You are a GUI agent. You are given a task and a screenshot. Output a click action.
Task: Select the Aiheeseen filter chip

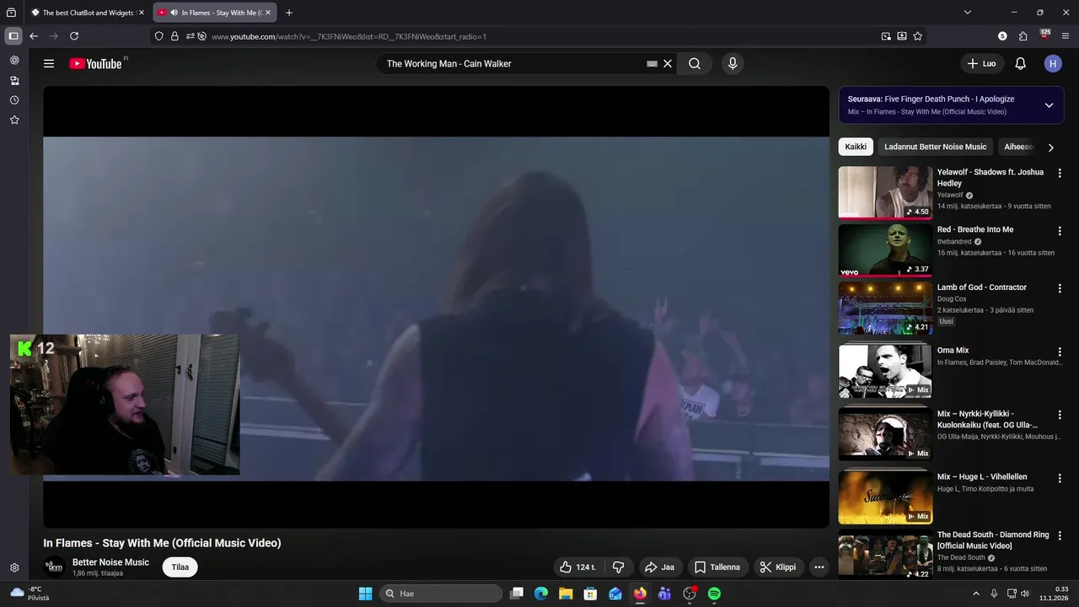pos(1018,147)
